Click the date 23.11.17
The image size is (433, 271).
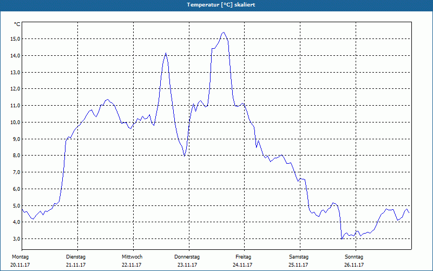187,265
